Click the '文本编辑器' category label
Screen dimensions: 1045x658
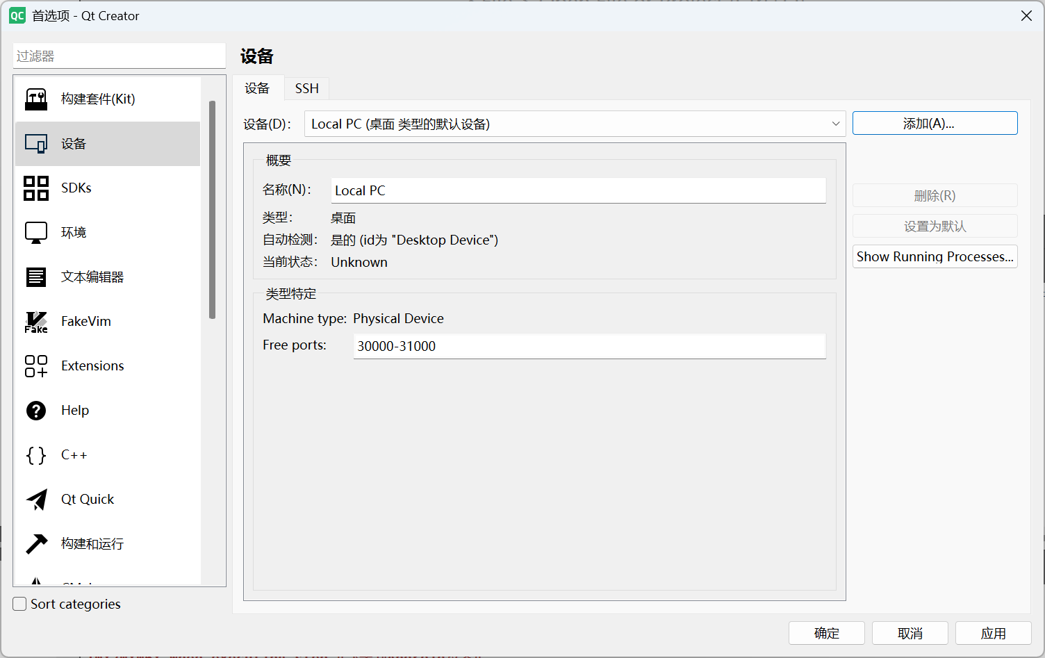point(92,277)
